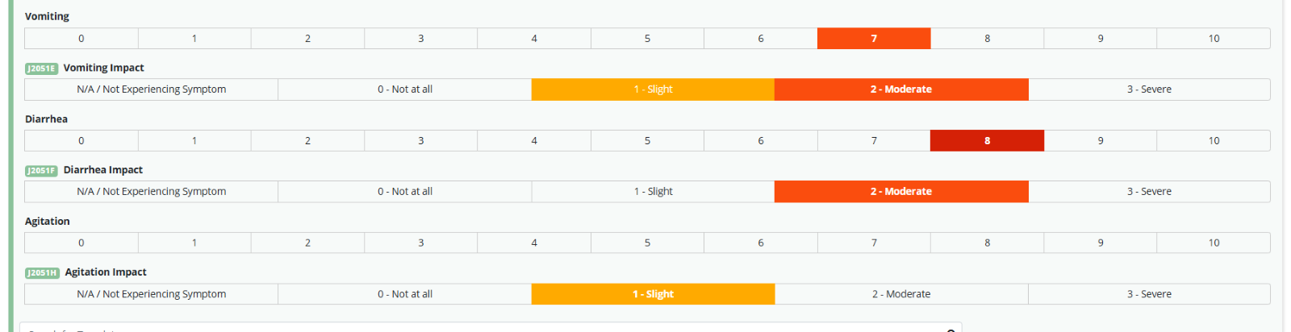Select Agitation score 1
Screen dimensions: 1291x332
194,243
